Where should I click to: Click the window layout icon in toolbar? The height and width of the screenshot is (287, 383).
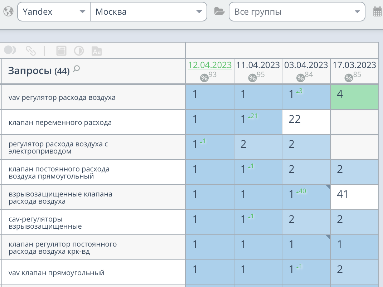61,51
